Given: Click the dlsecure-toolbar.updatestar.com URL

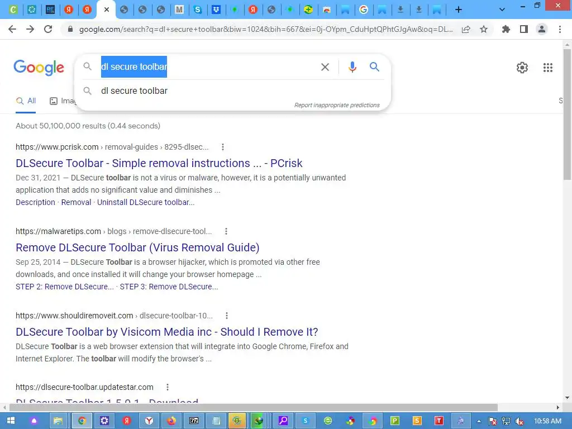Looking at the screenshot, I should coord(85,387).
